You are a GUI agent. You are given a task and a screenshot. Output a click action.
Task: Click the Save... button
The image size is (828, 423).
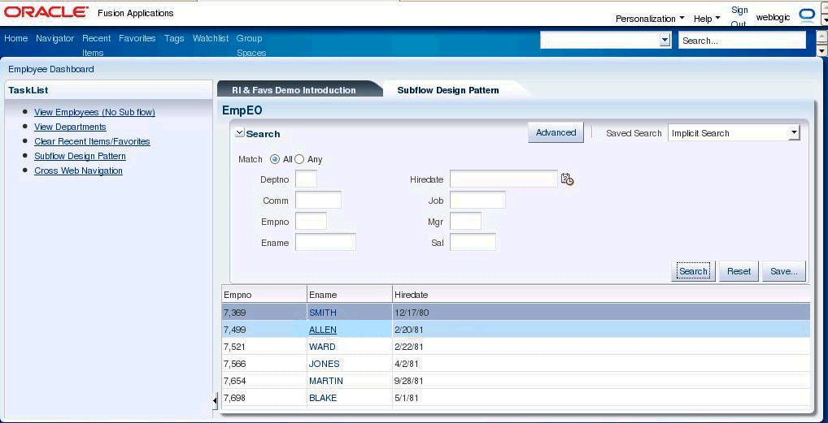point(784,271)
